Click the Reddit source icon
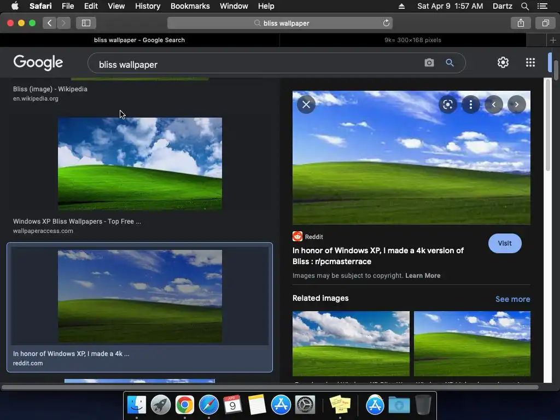560x420 pixels. click(297, 236)
